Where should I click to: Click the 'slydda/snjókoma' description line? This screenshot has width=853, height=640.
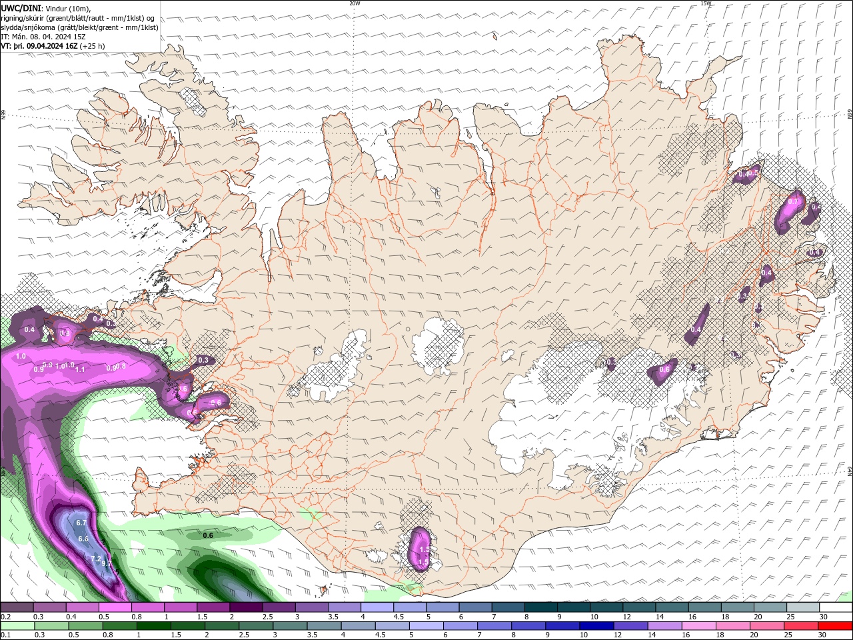tap(80, 27)
